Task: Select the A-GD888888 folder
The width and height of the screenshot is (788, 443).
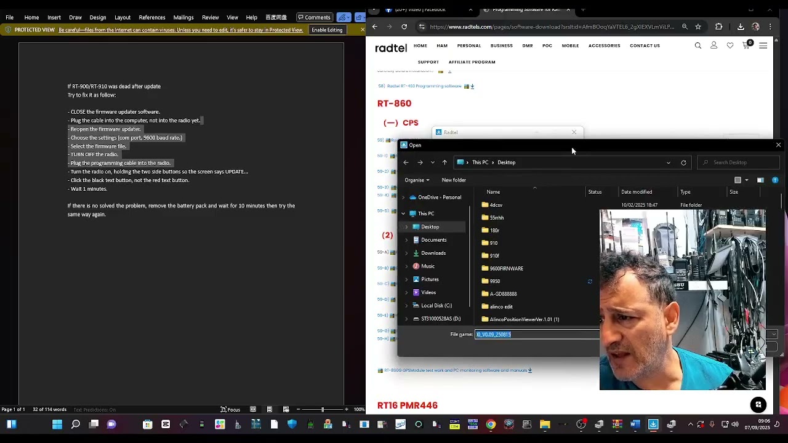Action: pyautogui.click(x=503, y=294)
